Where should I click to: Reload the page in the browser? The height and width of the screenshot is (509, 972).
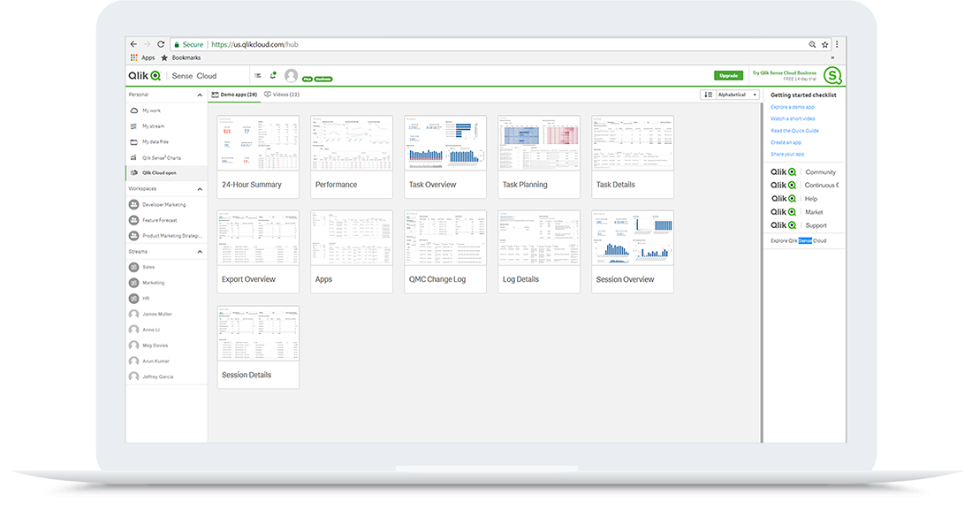[161, 44]
